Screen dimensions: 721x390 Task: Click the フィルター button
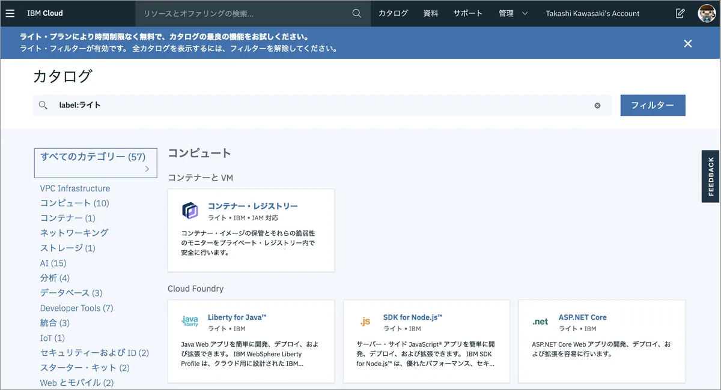point(653,105)
